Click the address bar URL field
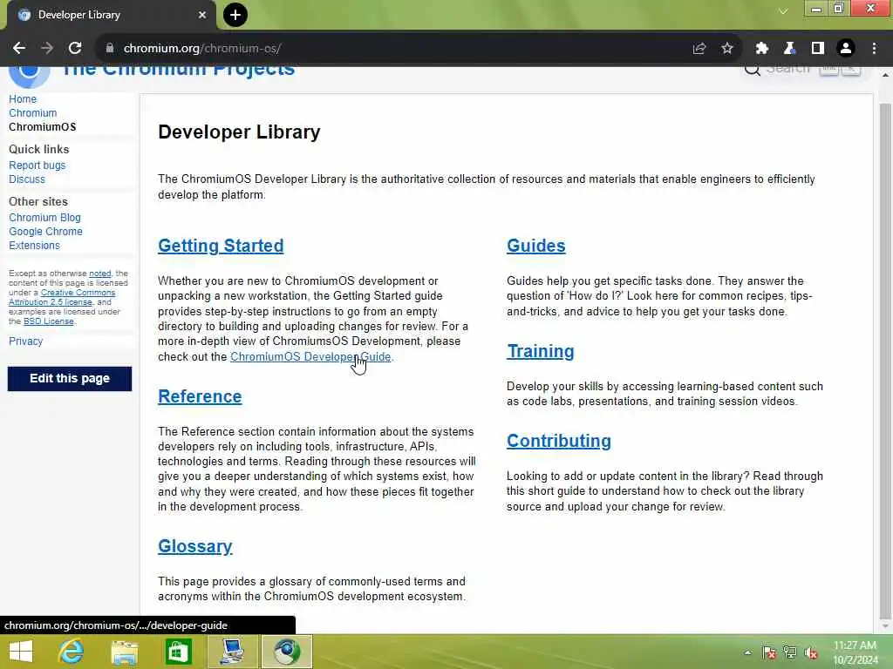The width and height of the screenshot is (893, 669). click(399, 49)
